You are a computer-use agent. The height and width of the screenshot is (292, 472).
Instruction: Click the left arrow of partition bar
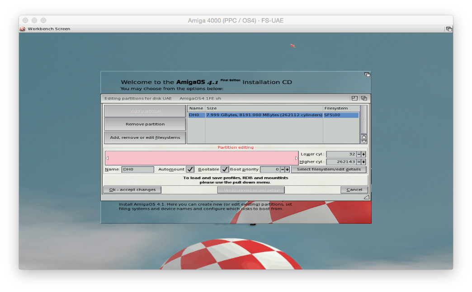[107, 158]
